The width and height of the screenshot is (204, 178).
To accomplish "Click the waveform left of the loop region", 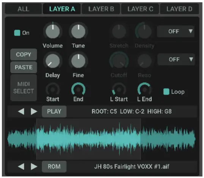I will pos(22,139).
